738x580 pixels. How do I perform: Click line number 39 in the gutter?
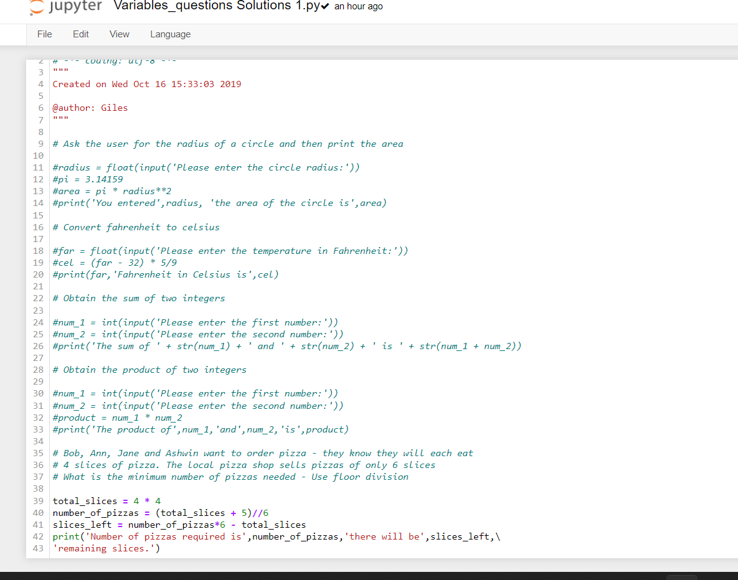tap(38, 501)
